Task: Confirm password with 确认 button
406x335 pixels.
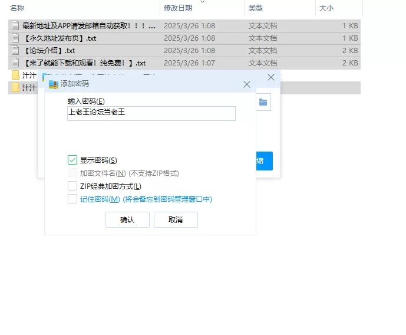Action: (127, 220)
